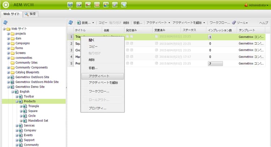Click the Community Sites folder icon
Viewport: 271px width, 147px height.
[12, 63]
